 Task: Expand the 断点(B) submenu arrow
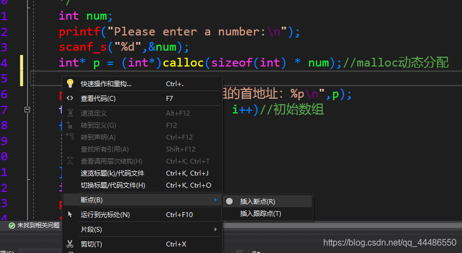click(x=216, y=200)
